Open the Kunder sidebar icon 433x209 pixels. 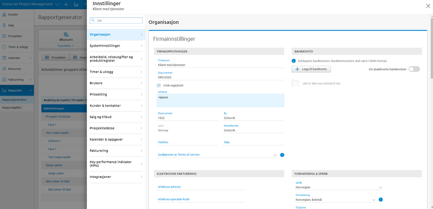click(4, 14)
